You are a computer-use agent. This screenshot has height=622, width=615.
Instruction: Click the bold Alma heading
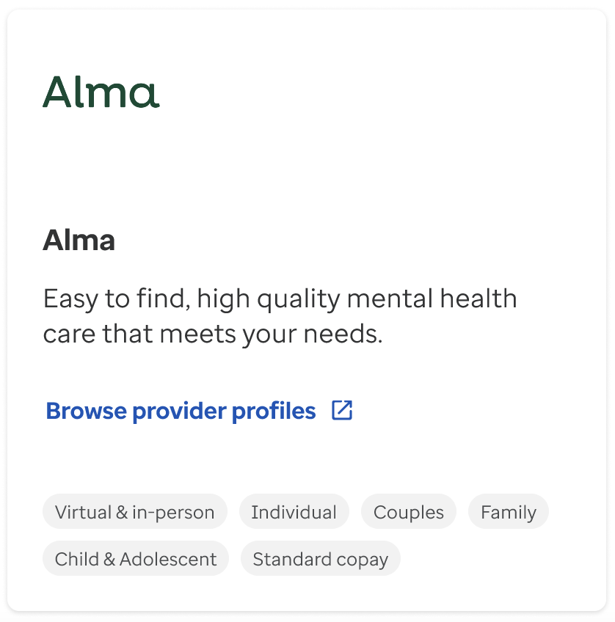[x=79, y=241]
